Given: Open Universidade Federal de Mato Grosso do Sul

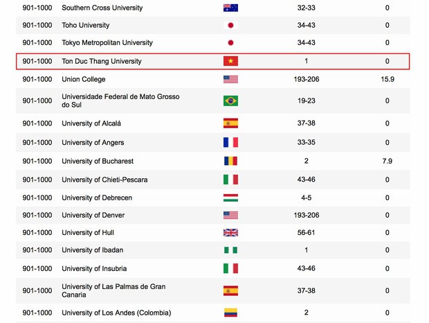Looking at the screenshot, I should click(x=120, y=101).
